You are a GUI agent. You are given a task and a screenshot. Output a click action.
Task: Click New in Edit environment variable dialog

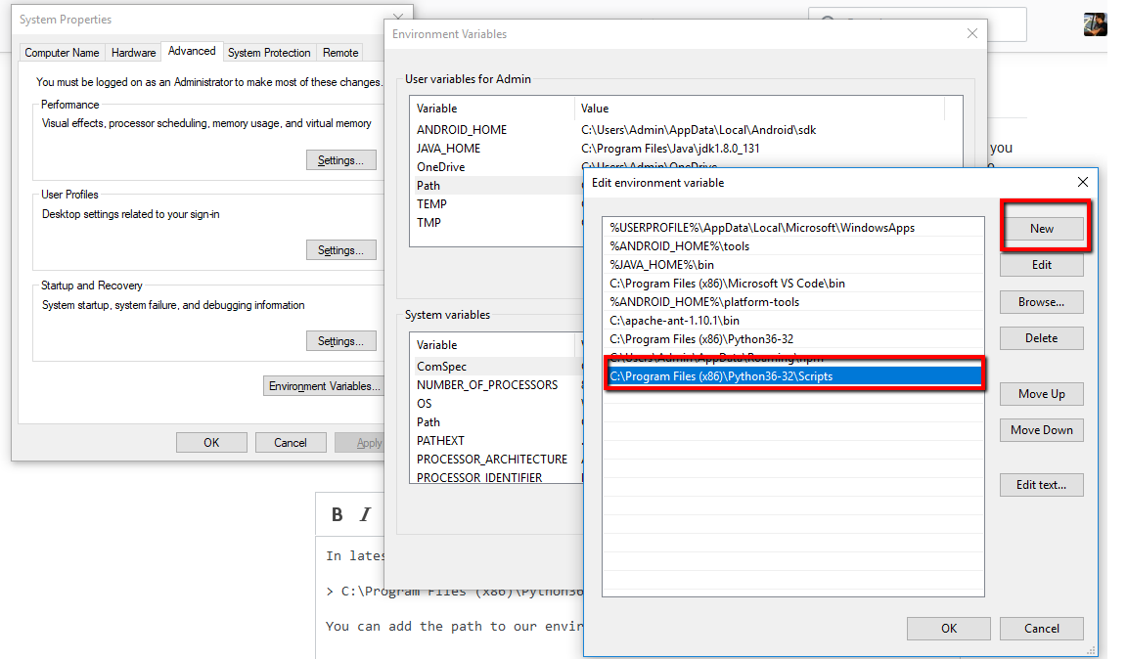[1042, 229]
